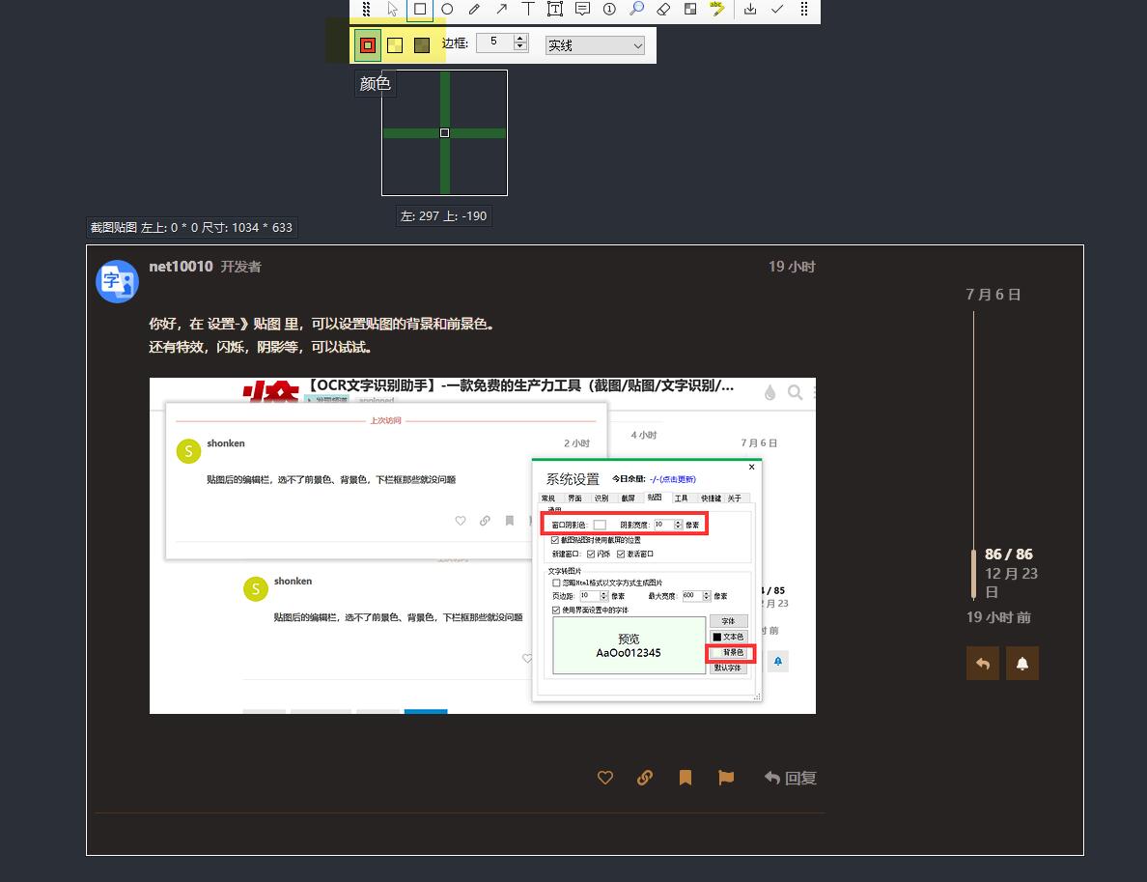Viewport: 1147px width, 882px height.
Task: Select the 界面 tab in settings screenshot
Action: [x=575, y=498]
